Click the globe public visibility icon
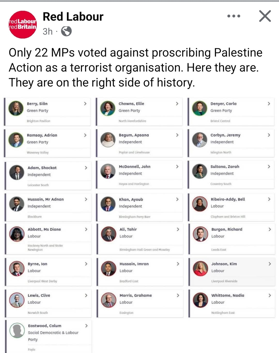 [x=66, y=32]
